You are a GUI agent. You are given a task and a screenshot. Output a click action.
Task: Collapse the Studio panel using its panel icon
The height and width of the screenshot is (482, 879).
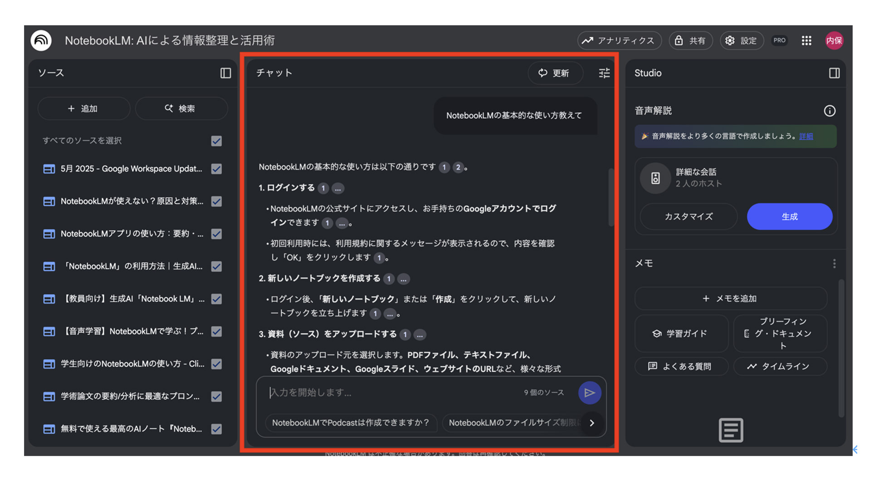(x=834, y=73)
